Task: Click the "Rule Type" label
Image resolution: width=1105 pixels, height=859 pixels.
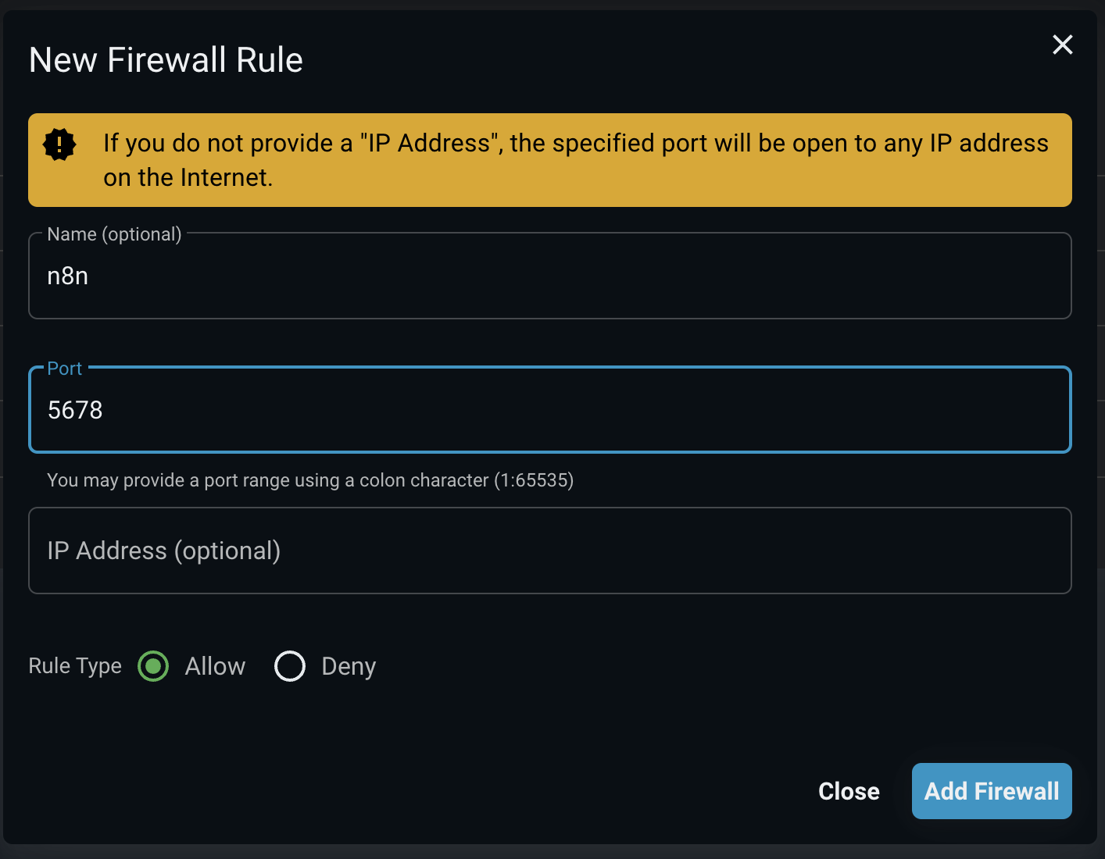Action: 75,666
